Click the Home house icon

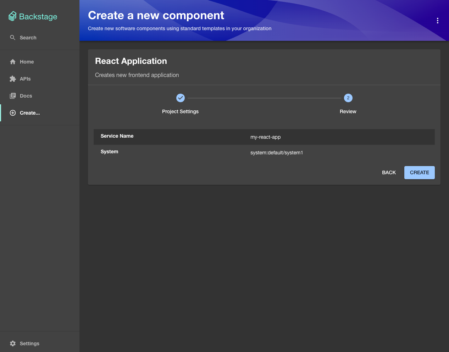click(13, 62)
